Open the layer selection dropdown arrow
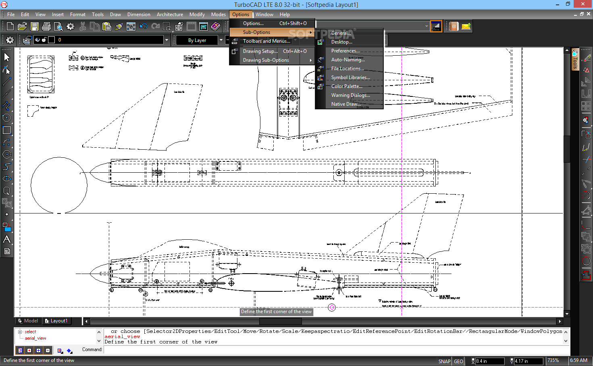Viewport: 593px width, 366px height. 166,40
